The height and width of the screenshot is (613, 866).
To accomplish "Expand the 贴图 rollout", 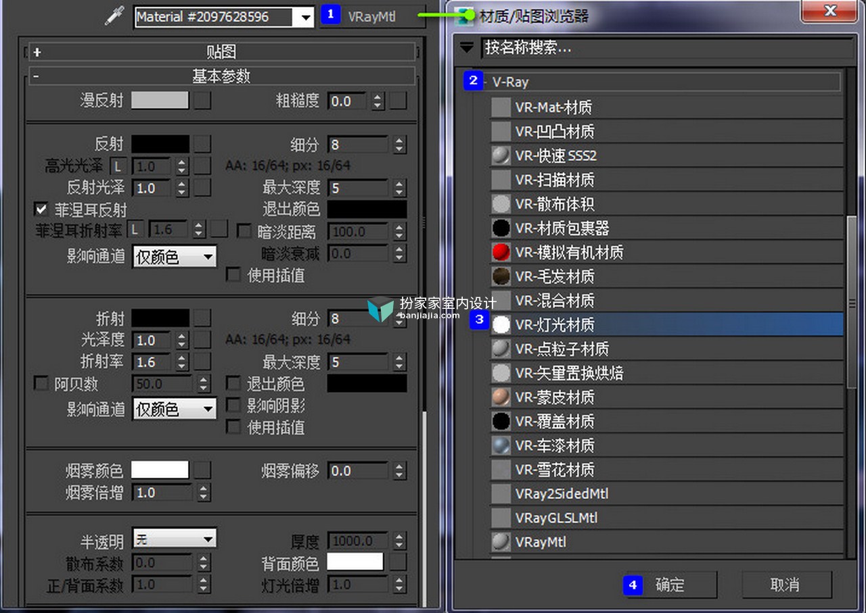I will pyautogui.click(x=221, y=52).
